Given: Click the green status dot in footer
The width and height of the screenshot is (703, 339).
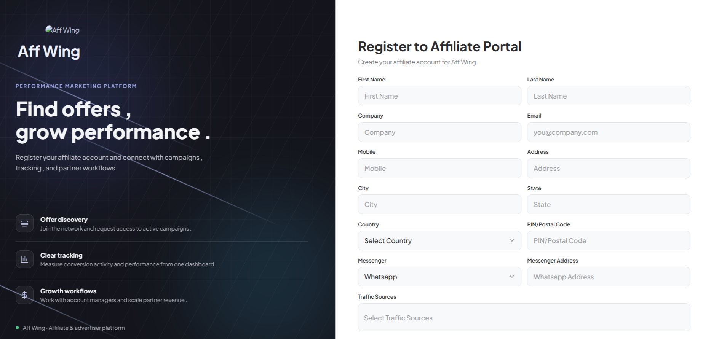Looking at the screenshot, I should (17, 328).
